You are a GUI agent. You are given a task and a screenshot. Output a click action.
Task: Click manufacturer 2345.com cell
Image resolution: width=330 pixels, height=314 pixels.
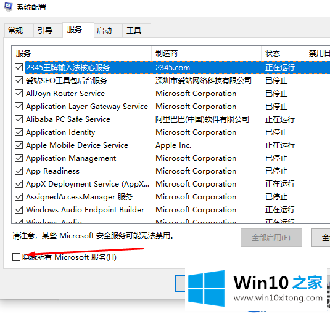[173, 68]
